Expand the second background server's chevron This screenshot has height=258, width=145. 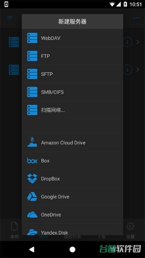tap(138, 70)
